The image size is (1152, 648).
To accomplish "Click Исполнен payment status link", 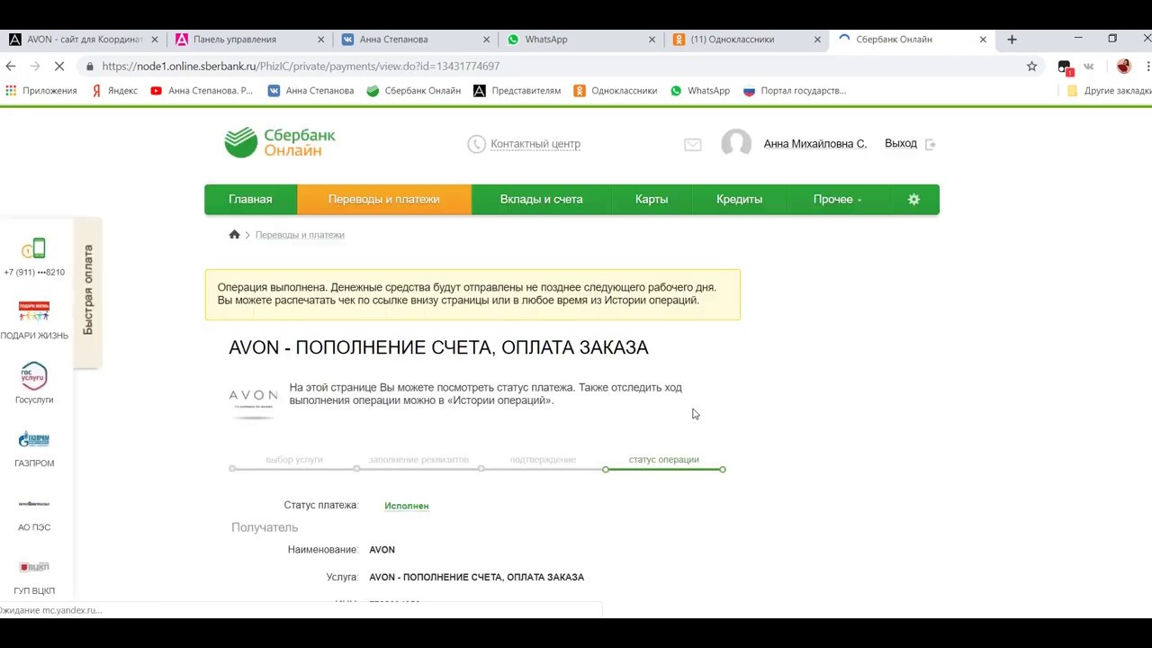I will (x=407, y=506).
